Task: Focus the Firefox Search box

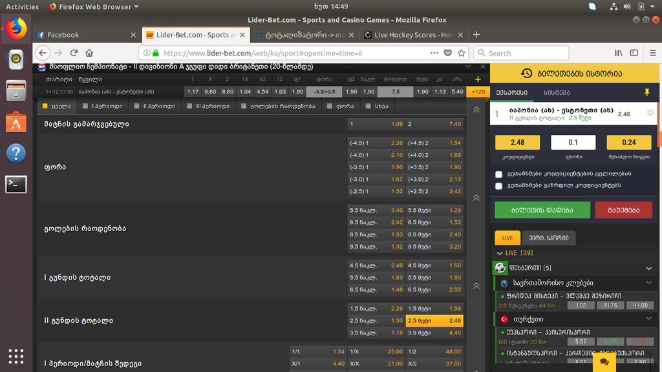Action: 521,53
